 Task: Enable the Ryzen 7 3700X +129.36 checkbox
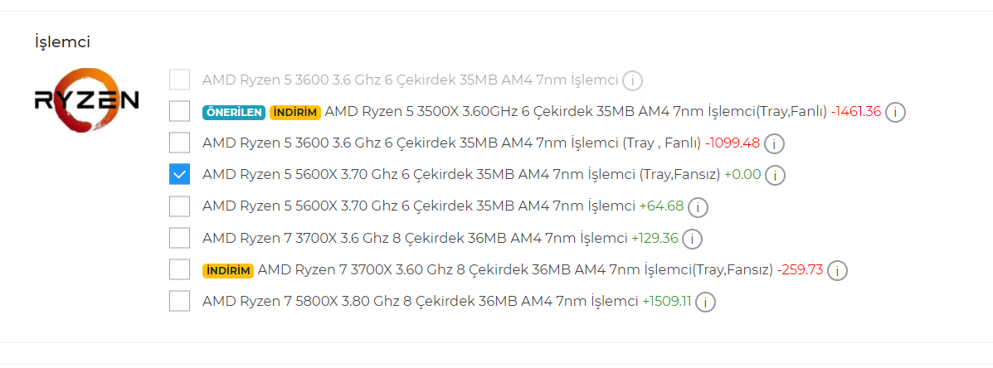(x=179, y=239)
